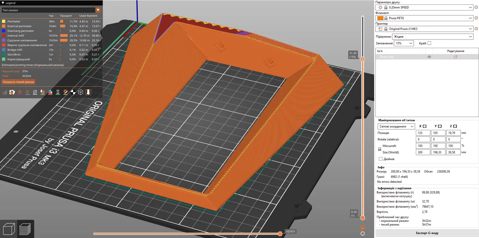Click Показати тихий режим button
This screenshot has height=238, width=479.
coord(18,82)
